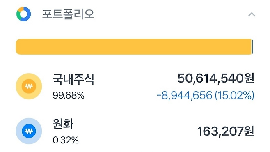Click the dark blue inner circle of 원화 icon

point(29,131)
